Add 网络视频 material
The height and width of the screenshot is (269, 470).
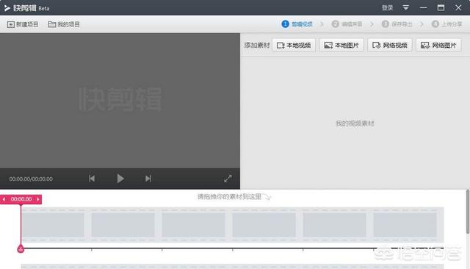point(390,46)
